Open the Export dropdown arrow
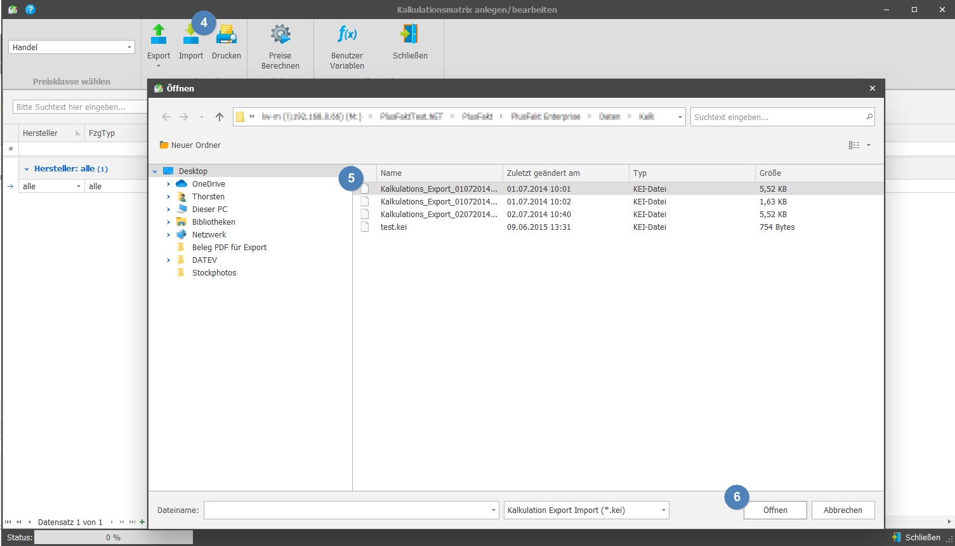The height and width of the screenshot is (546, 955). pyautogui.click(x=159, y=65)
